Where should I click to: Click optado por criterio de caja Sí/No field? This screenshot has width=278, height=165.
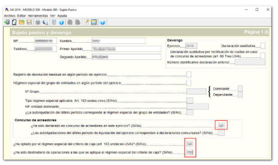tap(190, 144)
